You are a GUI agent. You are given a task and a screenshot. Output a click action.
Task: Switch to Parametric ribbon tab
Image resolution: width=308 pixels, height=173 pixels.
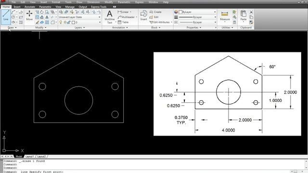[45, 7]
